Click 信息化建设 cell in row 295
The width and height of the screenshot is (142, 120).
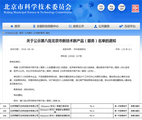(x=135, y=111)
